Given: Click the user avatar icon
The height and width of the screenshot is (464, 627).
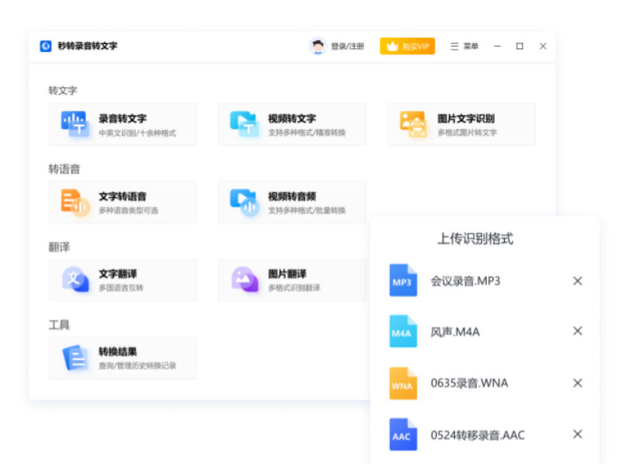Looking at the screenshot, I should pyautogui.click(x=318, y=46).
